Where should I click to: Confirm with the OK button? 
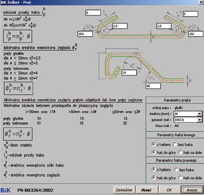(x=169, y=190)
